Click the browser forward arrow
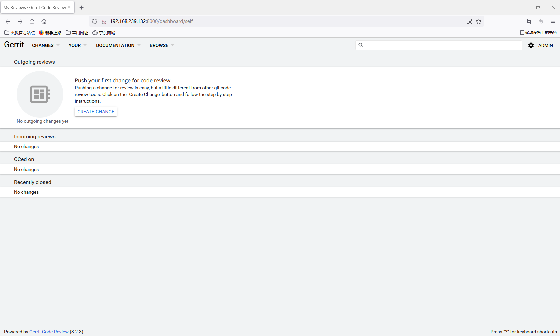The image size is (560, 336). pyautogui.click(x=20, y=21)
